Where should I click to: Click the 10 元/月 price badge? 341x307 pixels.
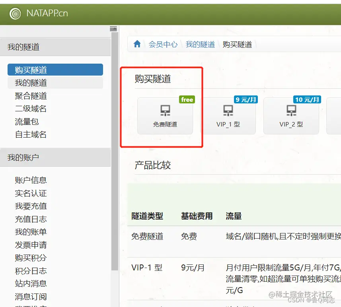tap(307, 99)
